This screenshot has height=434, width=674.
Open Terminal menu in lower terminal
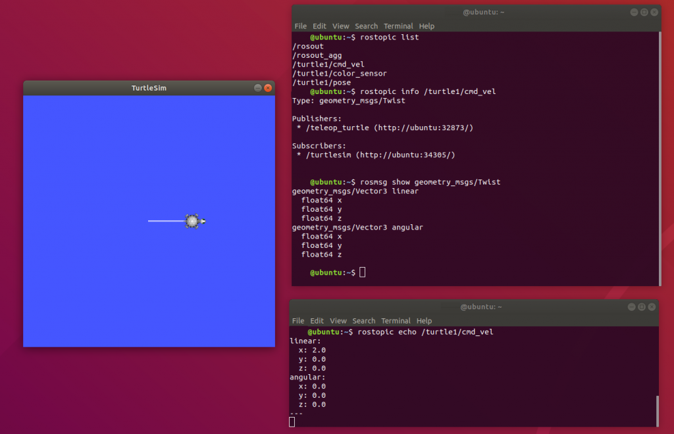pyautogui.click(x=396, y=321)
